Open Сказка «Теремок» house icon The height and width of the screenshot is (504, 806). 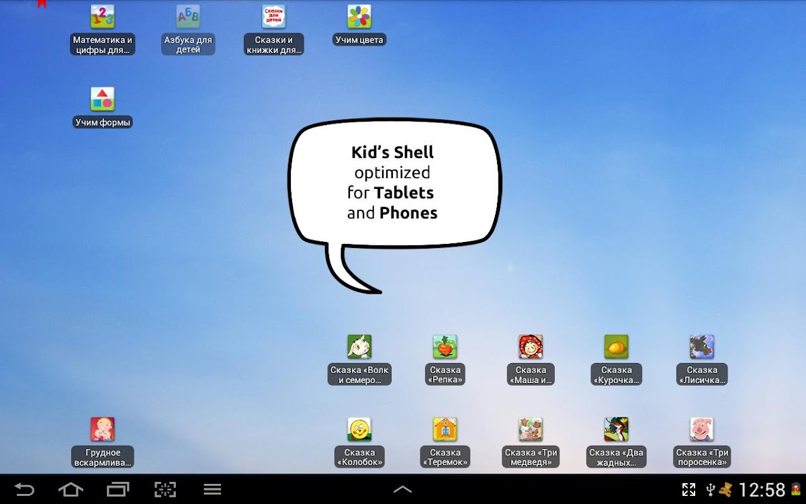click(x=445, y=429)
